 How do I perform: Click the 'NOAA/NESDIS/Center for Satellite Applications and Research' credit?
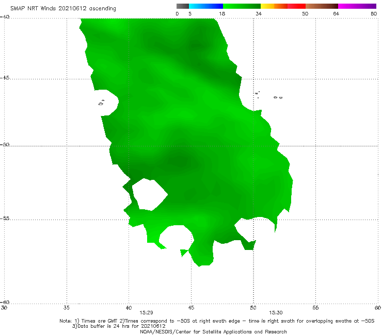point(213,331)
